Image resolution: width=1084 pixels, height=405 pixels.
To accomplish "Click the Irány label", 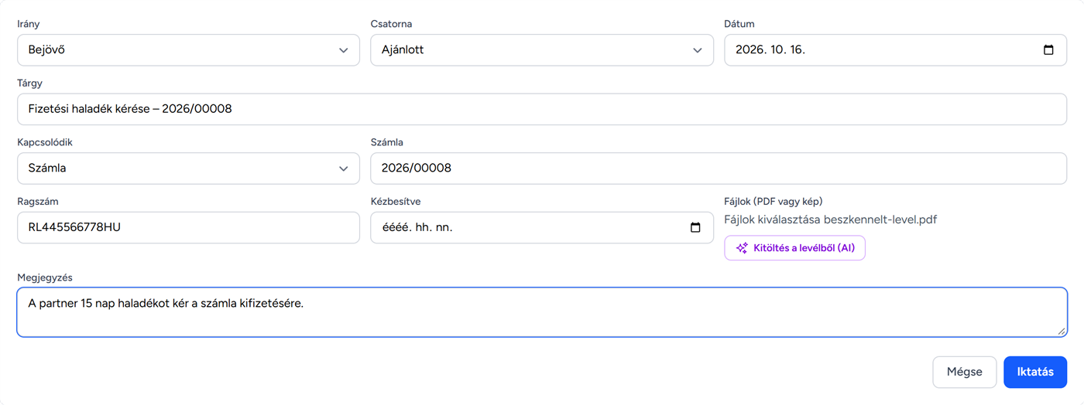I will pos(29,24).
